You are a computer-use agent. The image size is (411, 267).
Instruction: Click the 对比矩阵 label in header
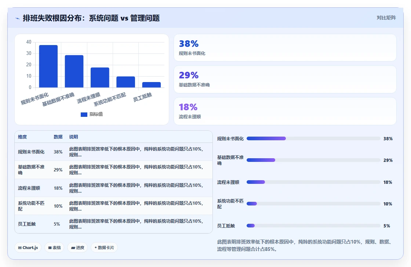(386, 18)
